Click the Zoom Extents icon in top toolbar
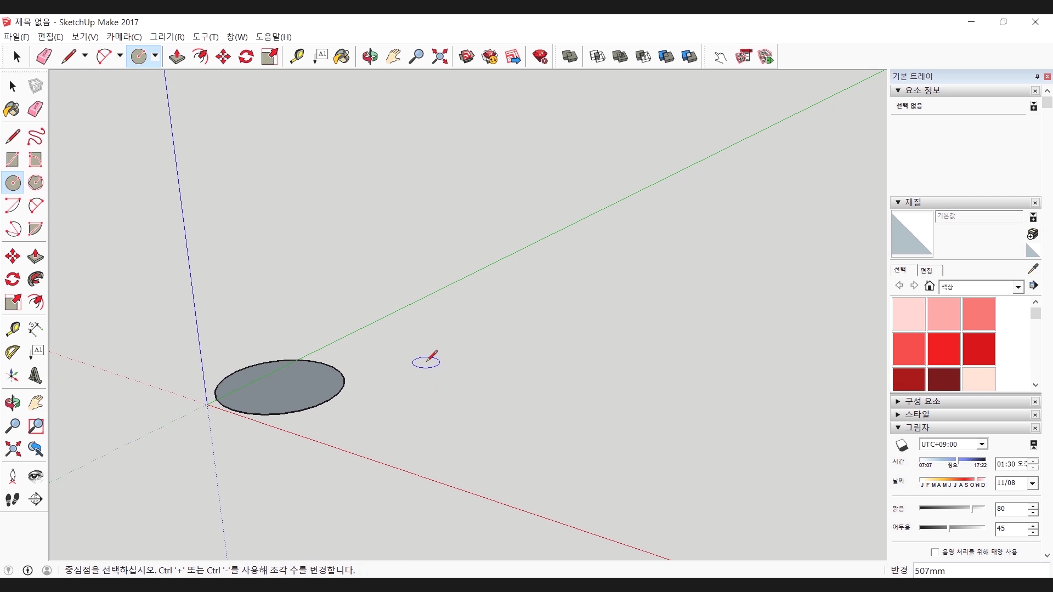This screenshot has width=1053, height=592. [439, 56]
